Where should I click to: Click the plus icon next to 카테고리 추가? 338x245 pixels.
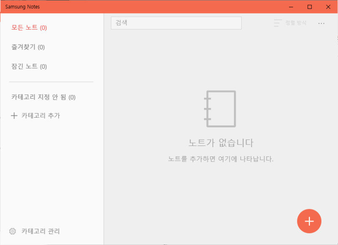pos(14,116)
